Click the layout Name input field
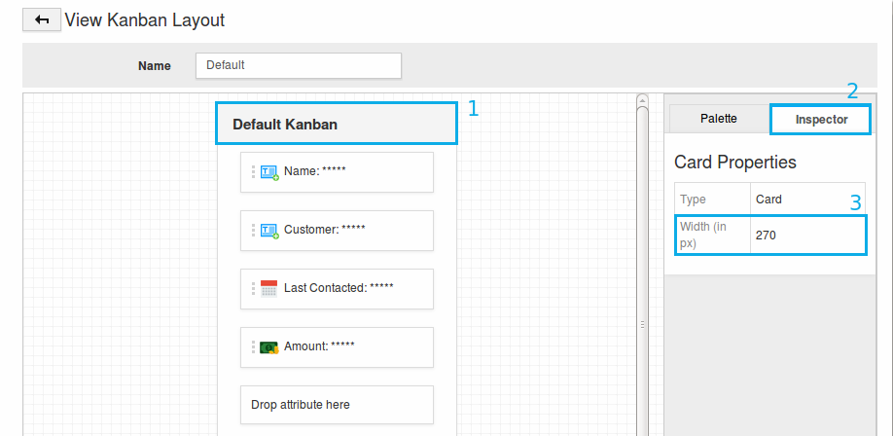Screen dimensions: 893x436 pyautogui.click(x=298, y=65)
